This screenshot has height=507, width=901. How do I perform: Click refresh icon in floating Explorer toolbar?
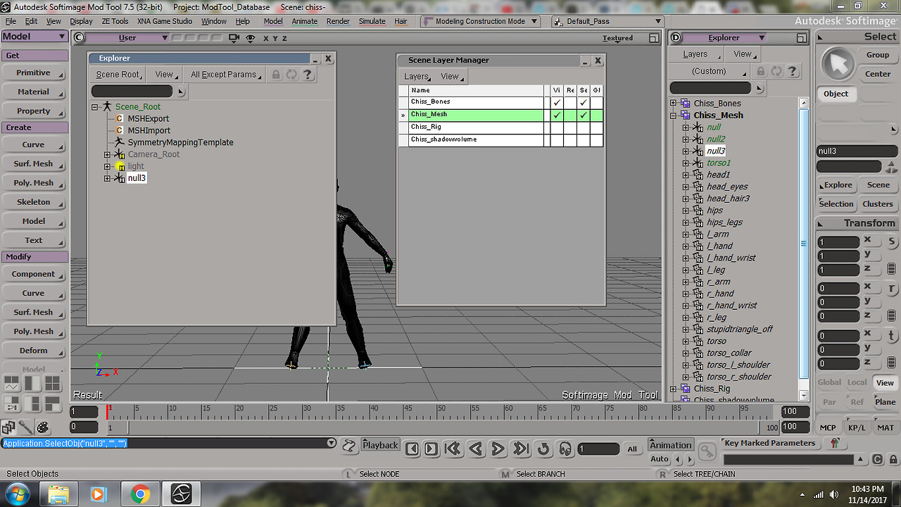(291, 75)
